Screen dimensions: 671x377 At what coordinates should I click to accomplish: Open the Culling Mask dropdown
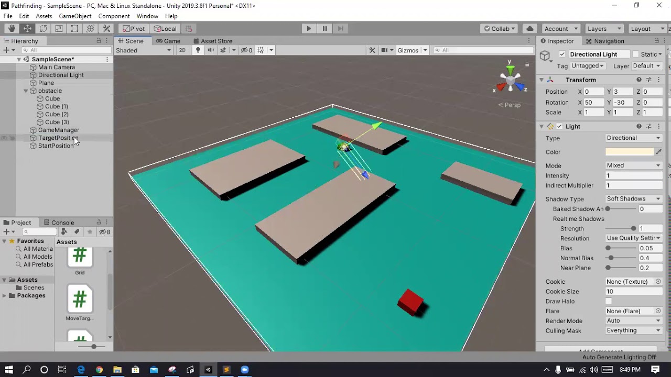coord(634,330)
